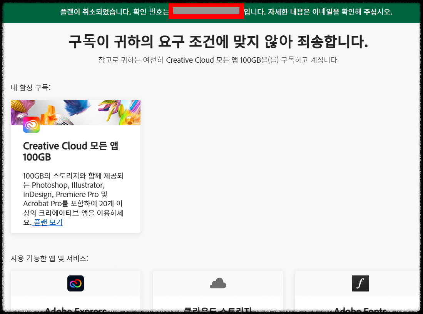This screenshot has width=423, height=314.
Task: Click the 구독이 귀하의 요구 조건에 맞지 않아 죄송합니다 heading
Action: point(218,42)
